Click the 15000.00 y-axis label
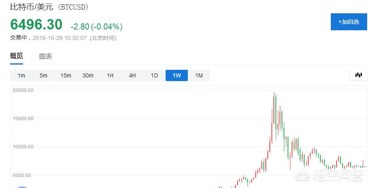 click(x=23, y=119)
